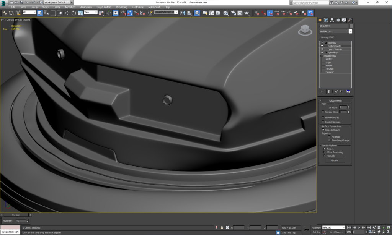The width and height of the screenshot is (392, 235).
Task: Enable Isoline Display
Action: pyautogui.click(x=323, y=117)
